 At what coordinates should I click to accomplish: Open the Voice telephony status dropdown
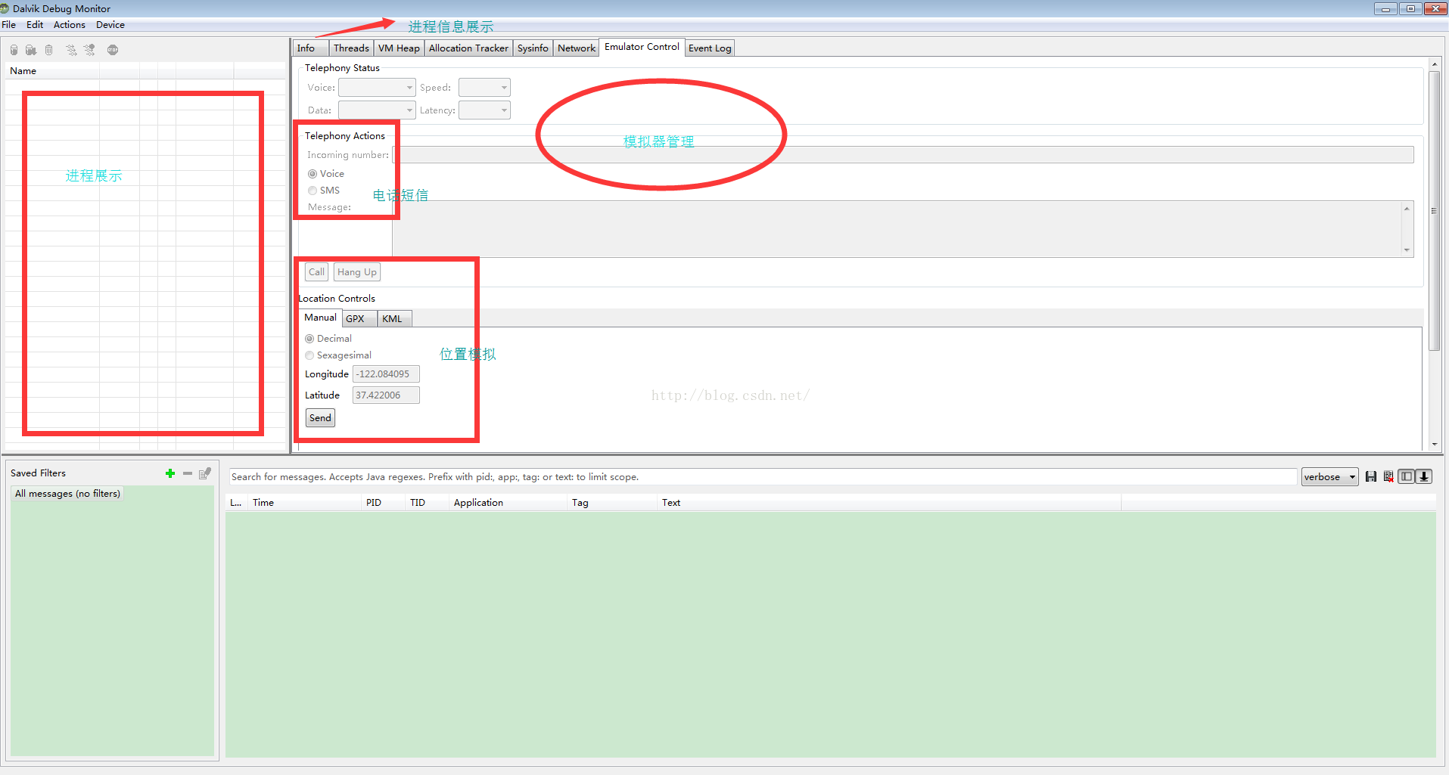[x=377, y=88]
